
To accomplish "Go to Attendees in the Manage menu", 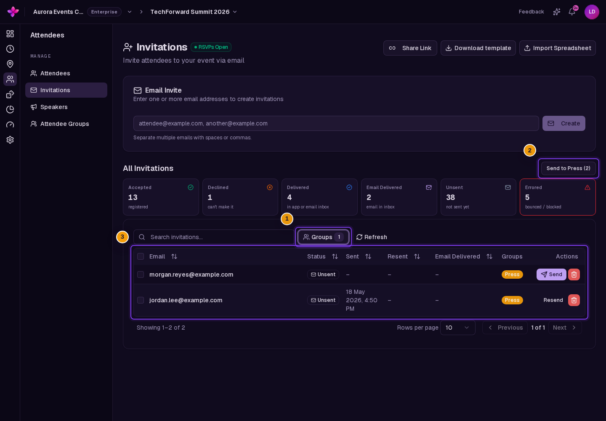I will click(66, 73).
